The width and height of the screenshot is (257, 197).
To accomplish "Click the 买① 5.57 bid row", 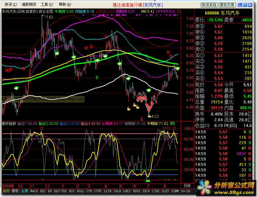I will [x=223, y=56].
